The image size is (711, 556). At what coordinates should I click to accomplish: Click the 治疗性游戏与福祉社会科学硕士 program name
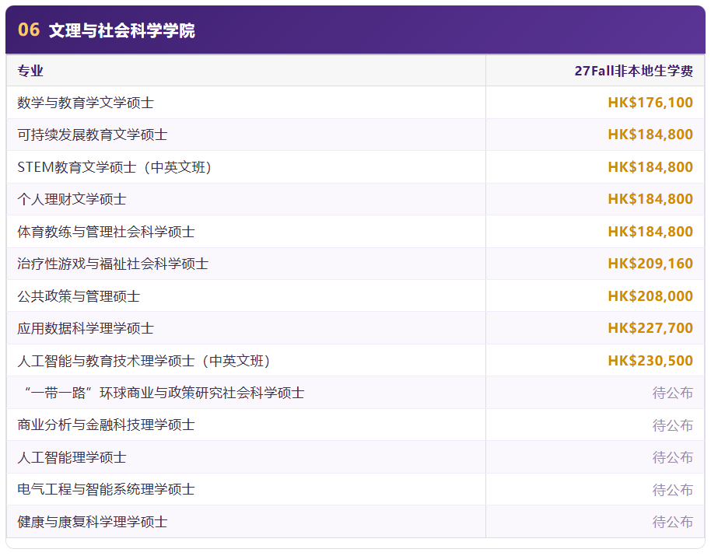(113, 264)
